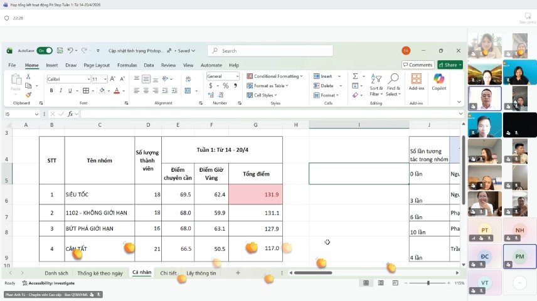This screenshot has width=537, height=301.
Task: Select the Format Painter brush
Action: coord(28,95)
